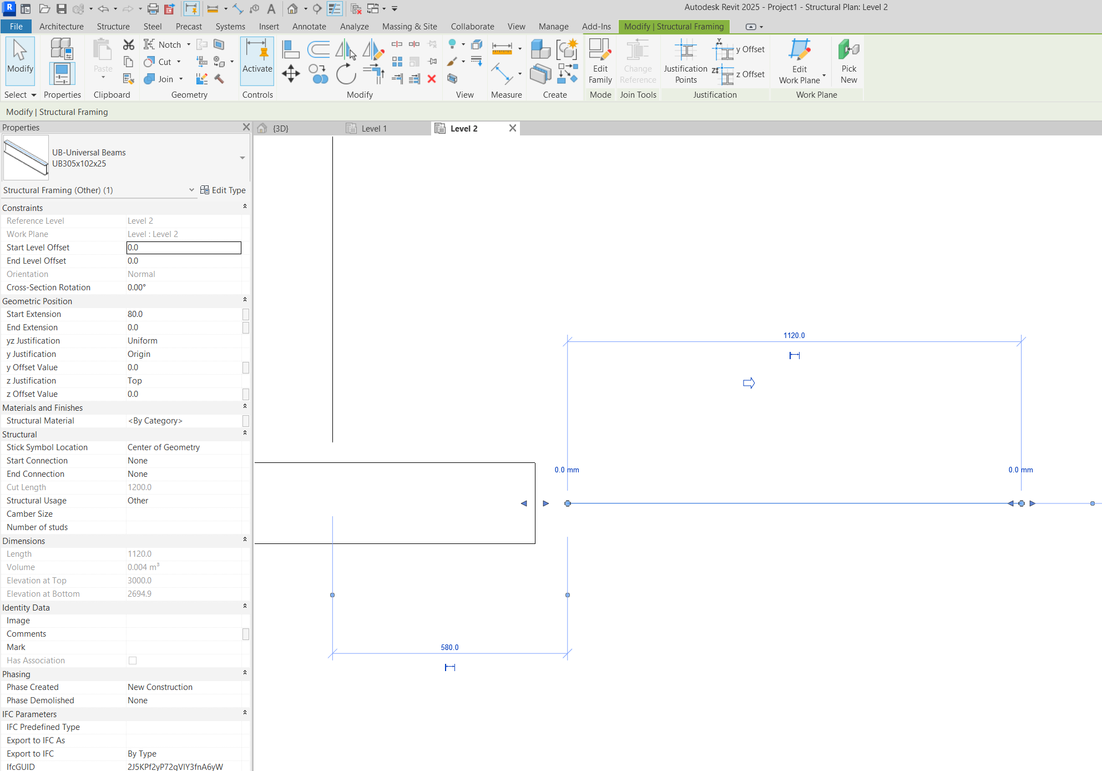1102x771 pixels.
Task: Open the beam type selector dropdown
Action: [x=242, y=158]
